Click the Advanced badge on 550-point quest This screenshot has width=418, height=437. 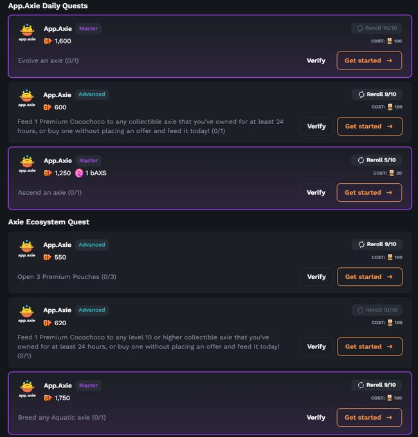[92, 245]
